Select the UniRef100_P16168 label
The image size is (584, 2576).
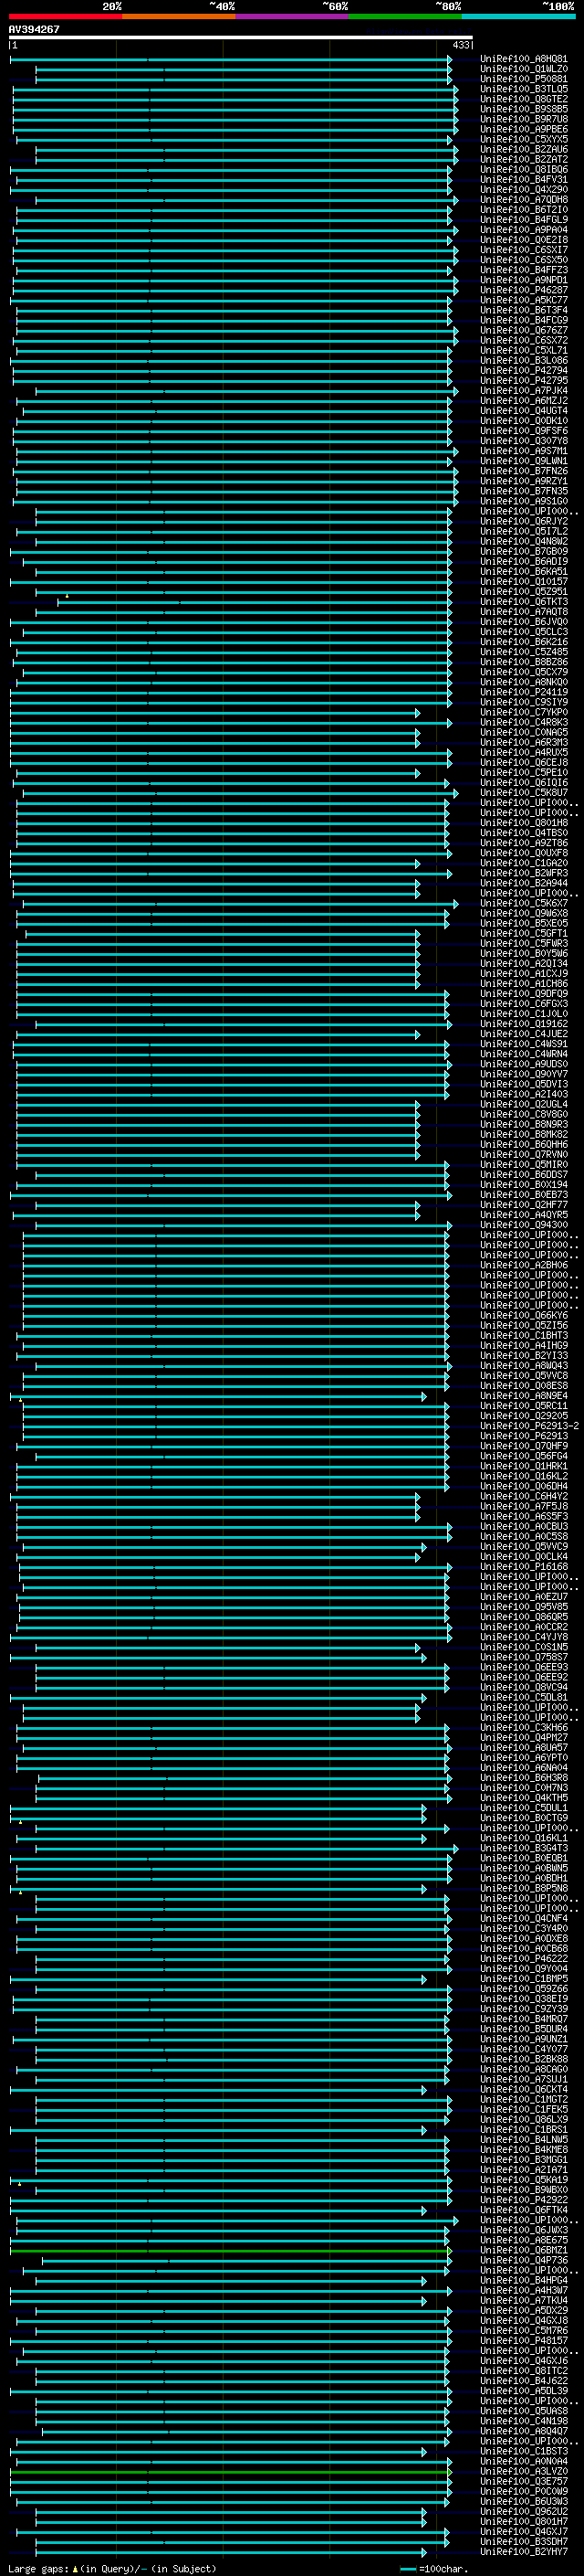point(524,1566)
